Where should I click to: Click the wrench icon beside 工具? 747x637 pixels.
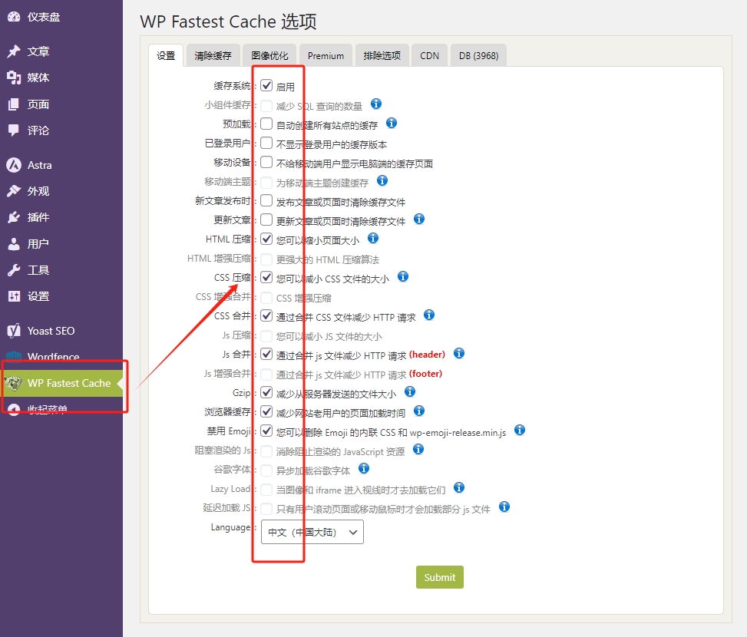(14, 270)
